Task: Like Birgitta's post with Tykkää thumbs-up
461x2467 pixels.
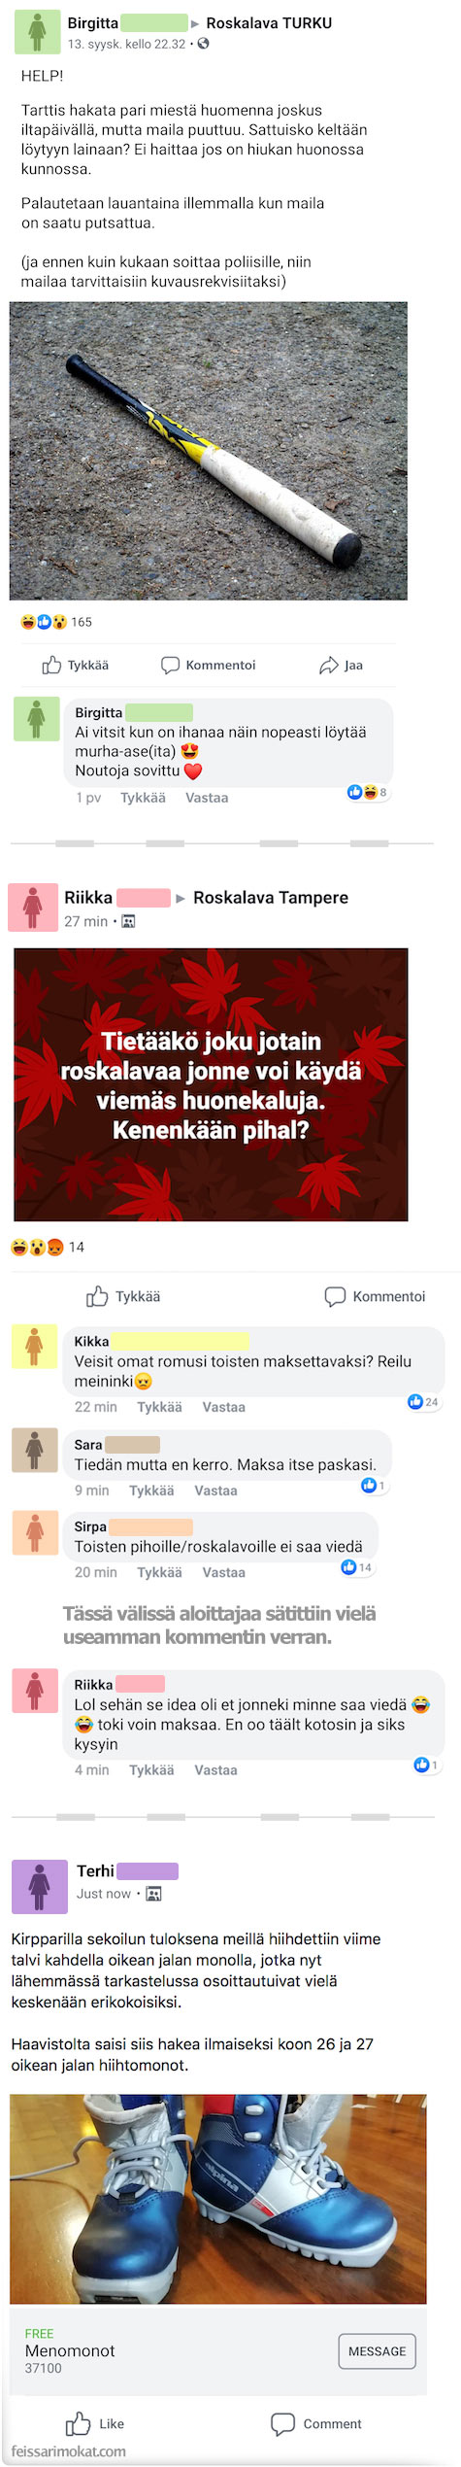Action: tap(75, 666)
